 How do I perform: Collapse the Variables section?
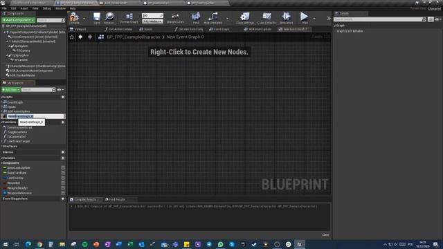click(1, 158)
